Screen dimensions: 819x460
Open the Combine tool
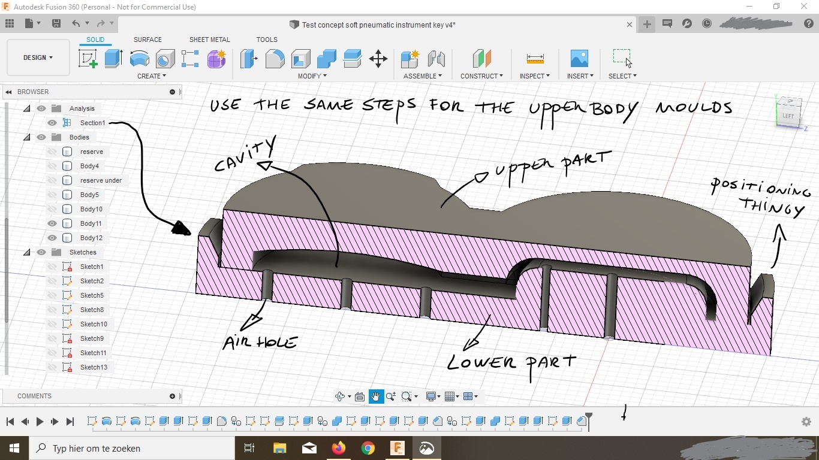(x=326, y=59)
